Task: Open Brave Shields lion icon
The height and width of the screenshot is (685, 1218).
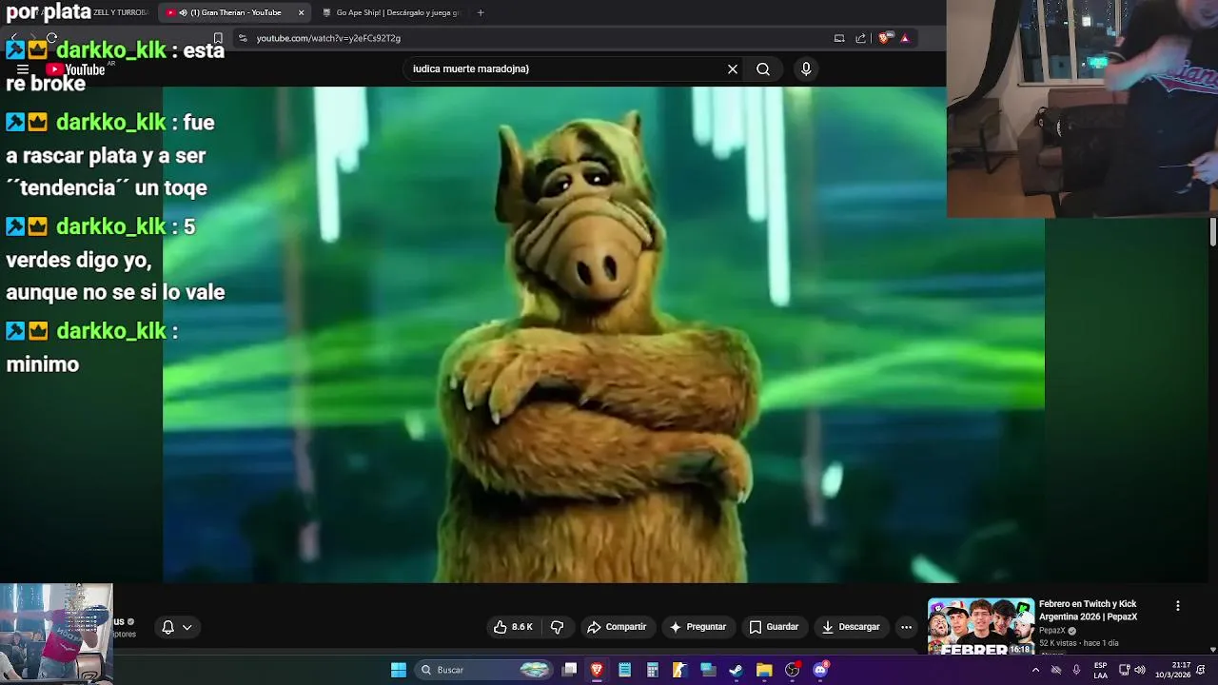Action: 884,38
